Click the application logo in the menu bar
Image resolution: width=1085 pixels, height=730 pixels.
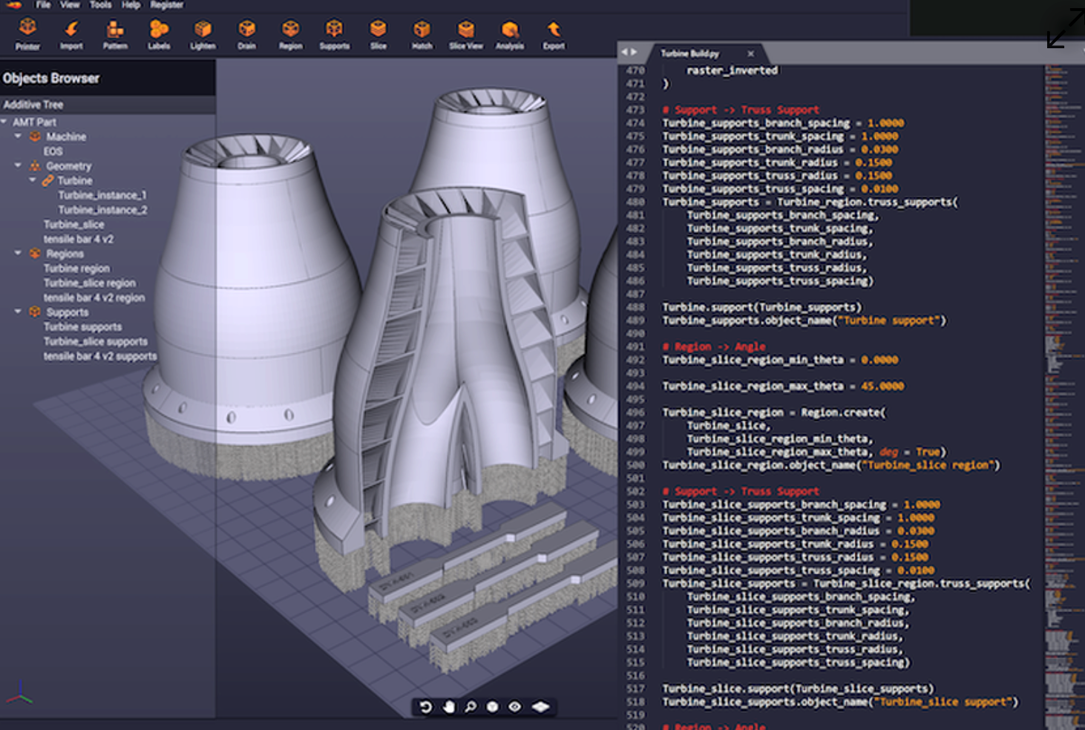14,4
